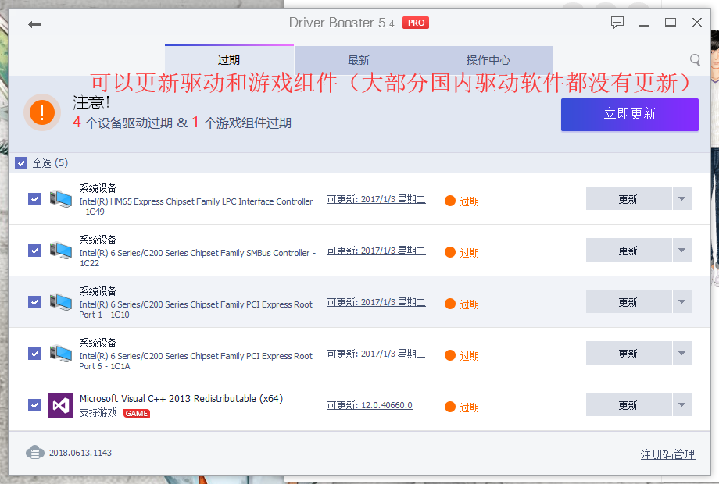Screen dimensions: 719x484
Task: Click the PCI Express Root Port 6 device icon
Action: click(61, 354)
